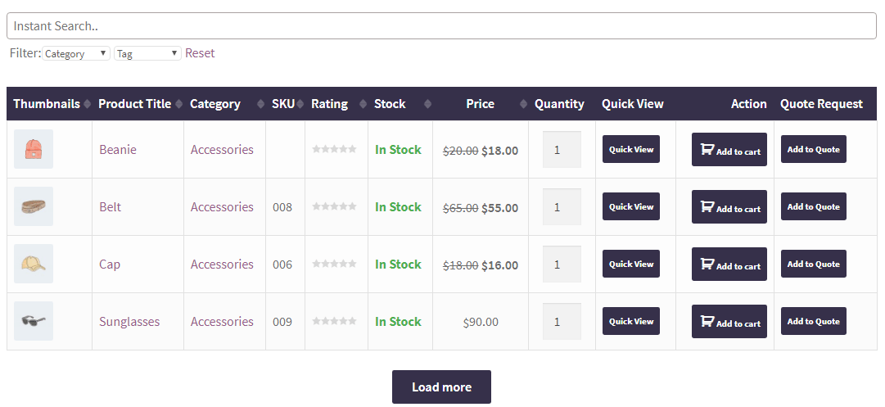Open the Sunglasses thumbnail image

34,321
